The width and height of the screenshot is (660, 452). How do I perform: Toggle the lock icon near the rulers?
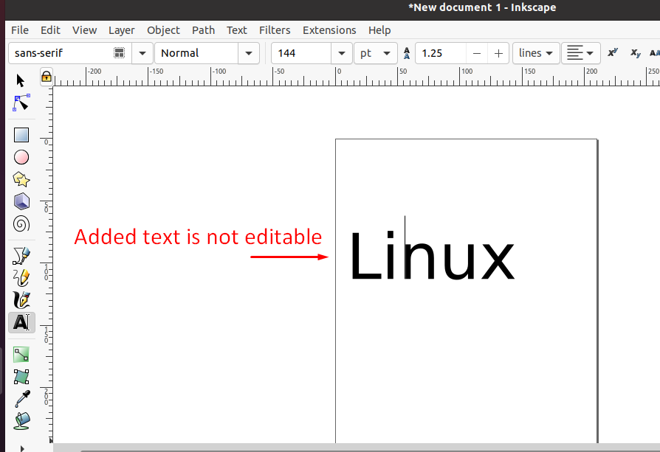click(x=46, y=77)
